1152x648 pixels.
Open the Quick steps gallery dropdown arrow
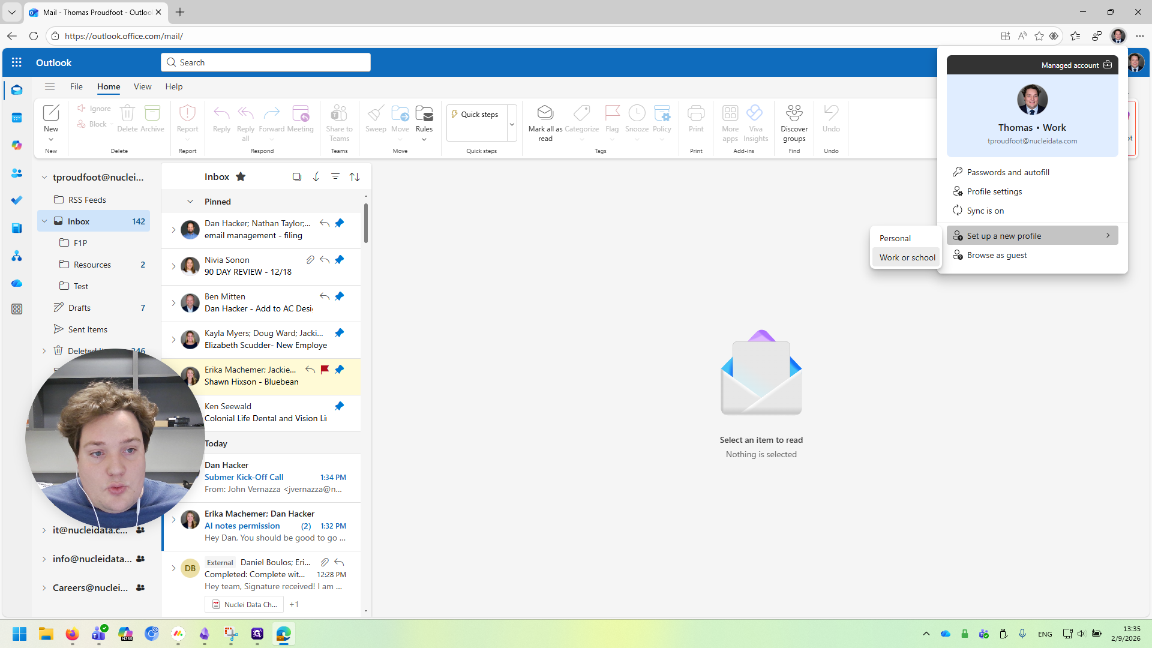512,124
